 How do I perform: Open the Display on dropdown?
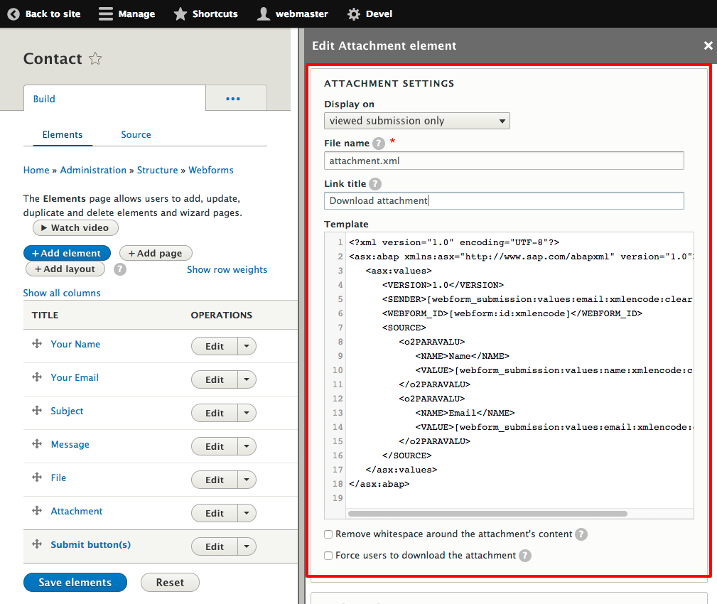tap(416, 120)
